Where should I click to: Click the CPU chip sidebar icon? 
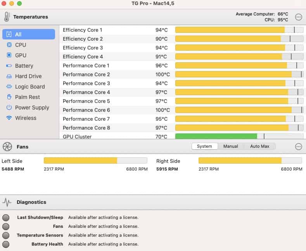click(x=9, y=45)
